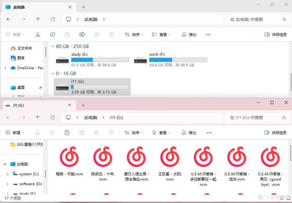Click 此电脑 breadcrumb in lower window

[x=91, y=117]
